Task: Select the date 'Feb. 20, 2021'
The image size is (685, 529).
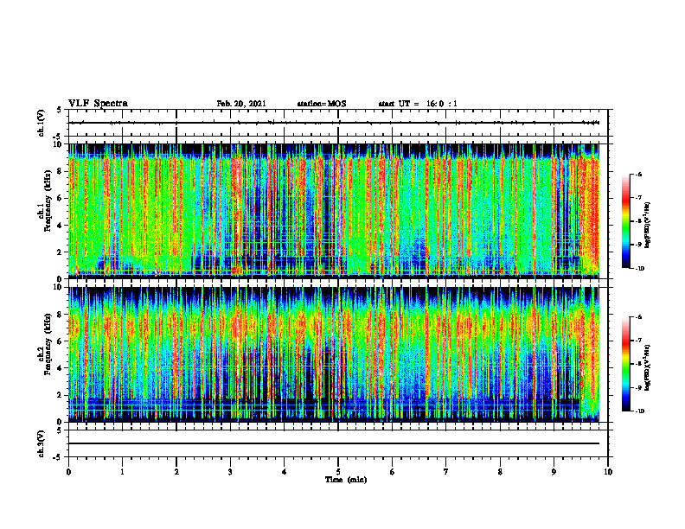Action: coord(241,104)
